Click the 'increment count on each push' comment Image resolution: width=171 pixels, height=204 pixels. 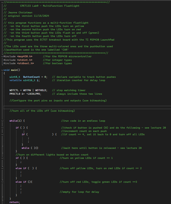click(84, 131)
